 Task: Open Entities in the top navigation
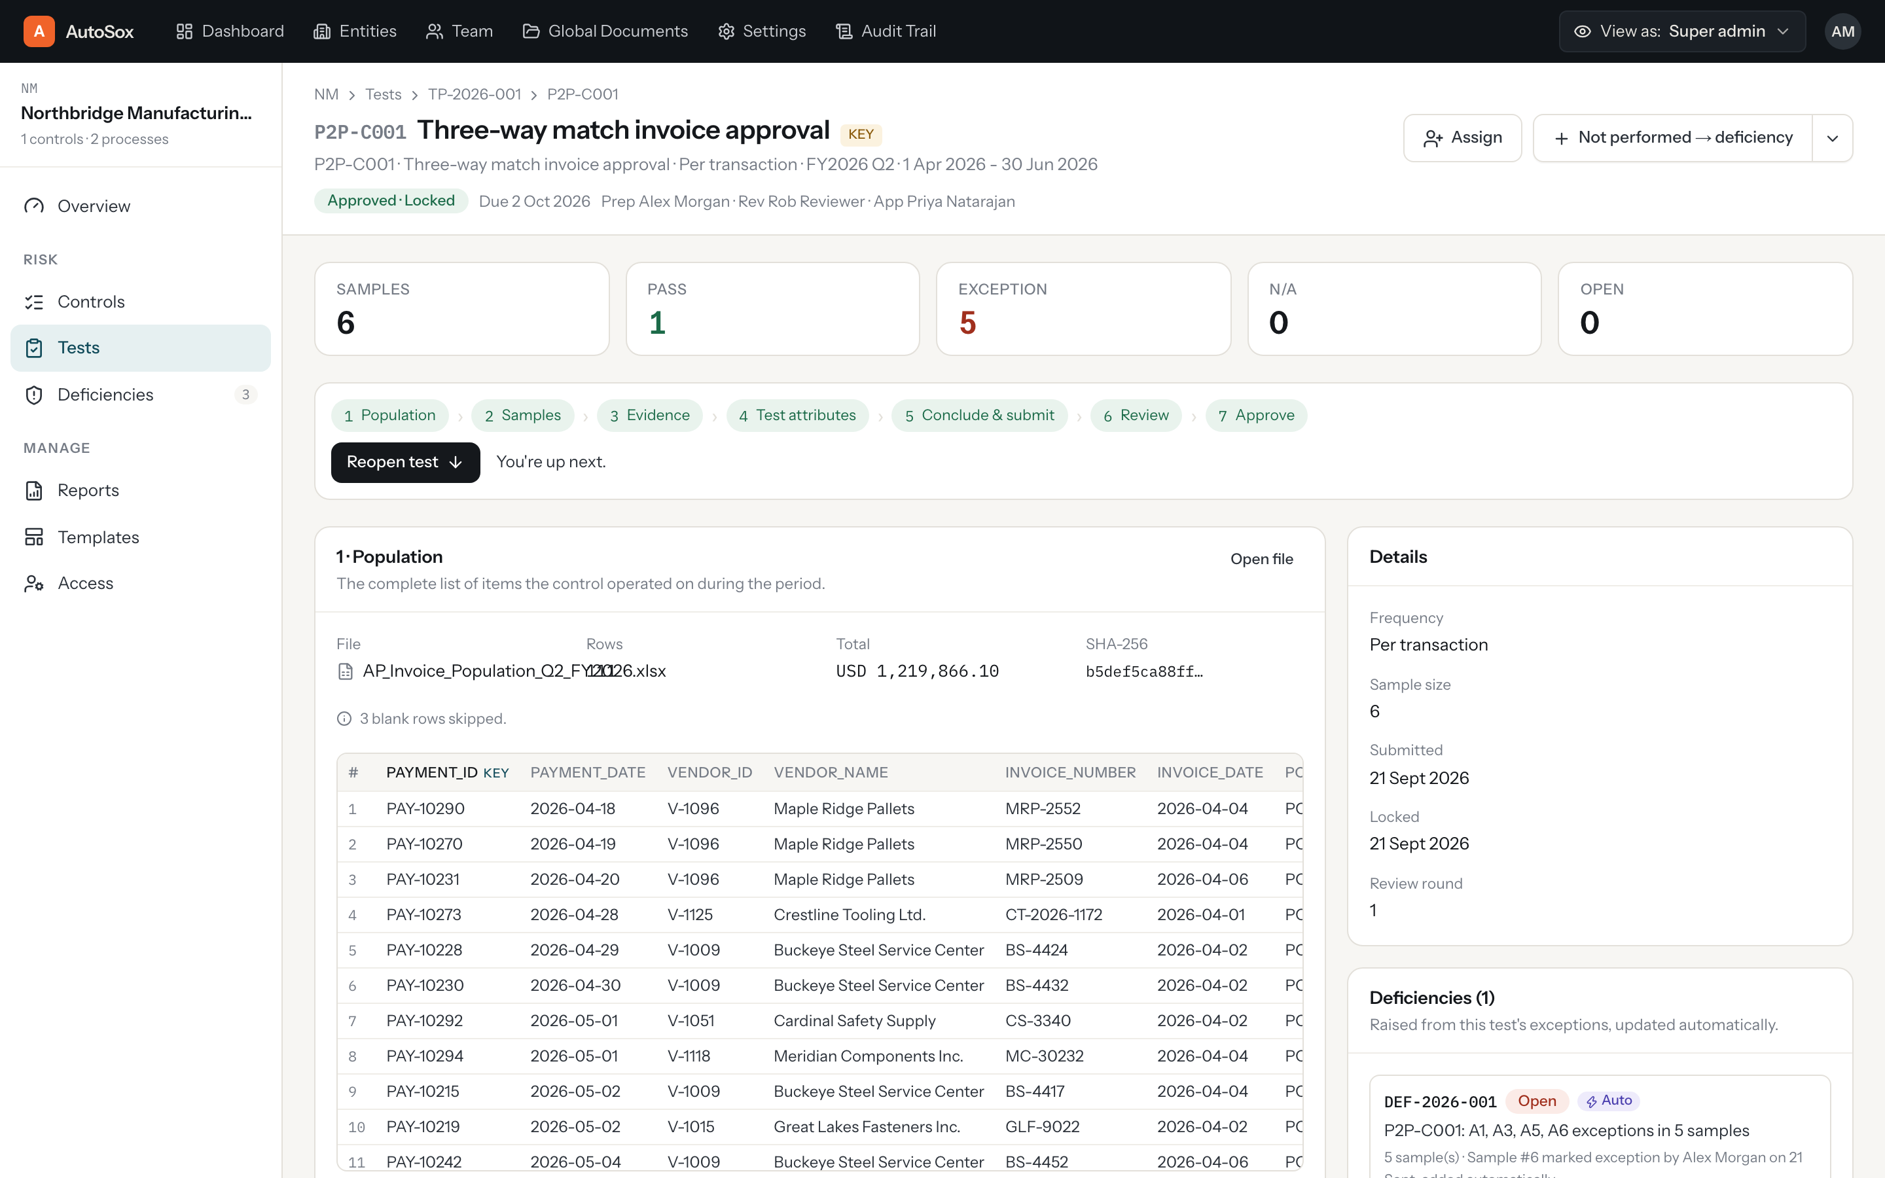click(355, 31)
